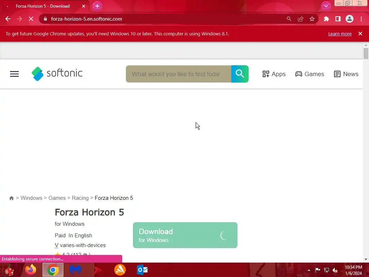Stop loading the page
Viewport: 369px width, 277px height.
31,19
